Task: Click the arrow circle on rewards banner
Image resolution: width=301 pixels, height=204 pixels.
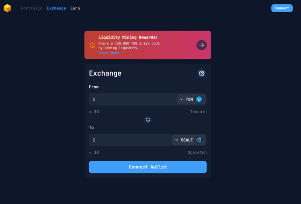Action: (x=201, y=45)
